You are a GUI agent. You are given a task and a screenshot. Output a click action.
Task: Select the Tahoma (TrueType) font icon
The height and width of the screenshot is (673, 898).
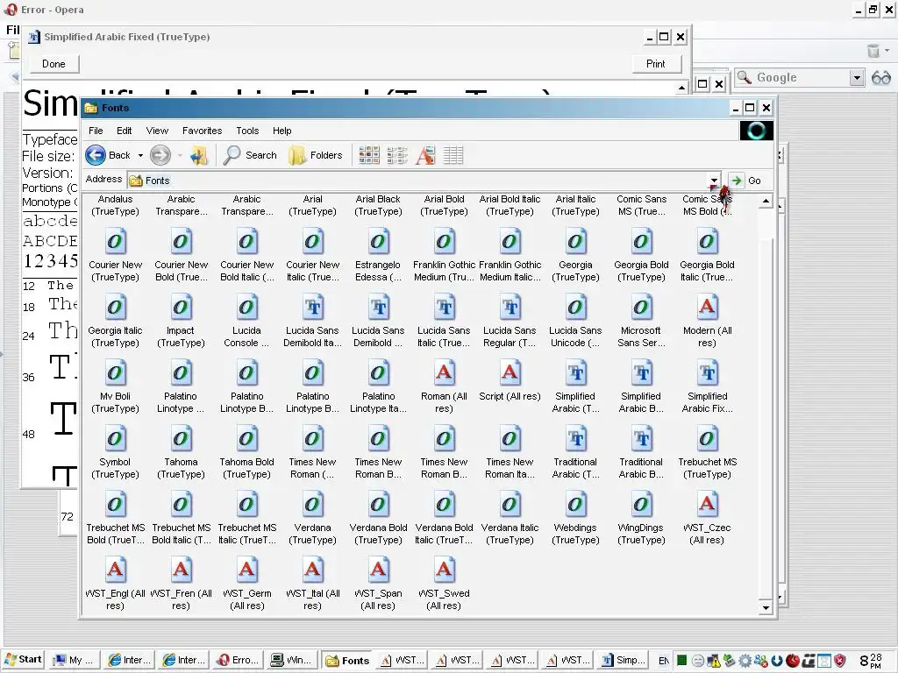[x=181, y=439]
